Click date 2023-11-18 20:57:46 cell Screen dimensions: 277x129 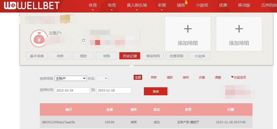click(x=231, y=122)
